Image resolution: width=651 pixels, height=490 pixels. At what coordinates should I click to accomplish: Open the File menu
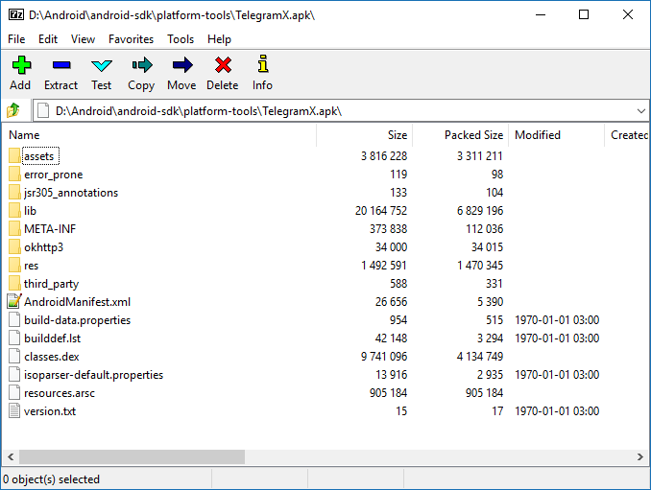coord(16,39)
